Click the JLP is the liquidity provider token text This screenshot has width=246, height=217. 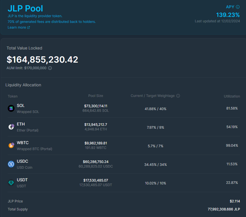coord(35,16)
